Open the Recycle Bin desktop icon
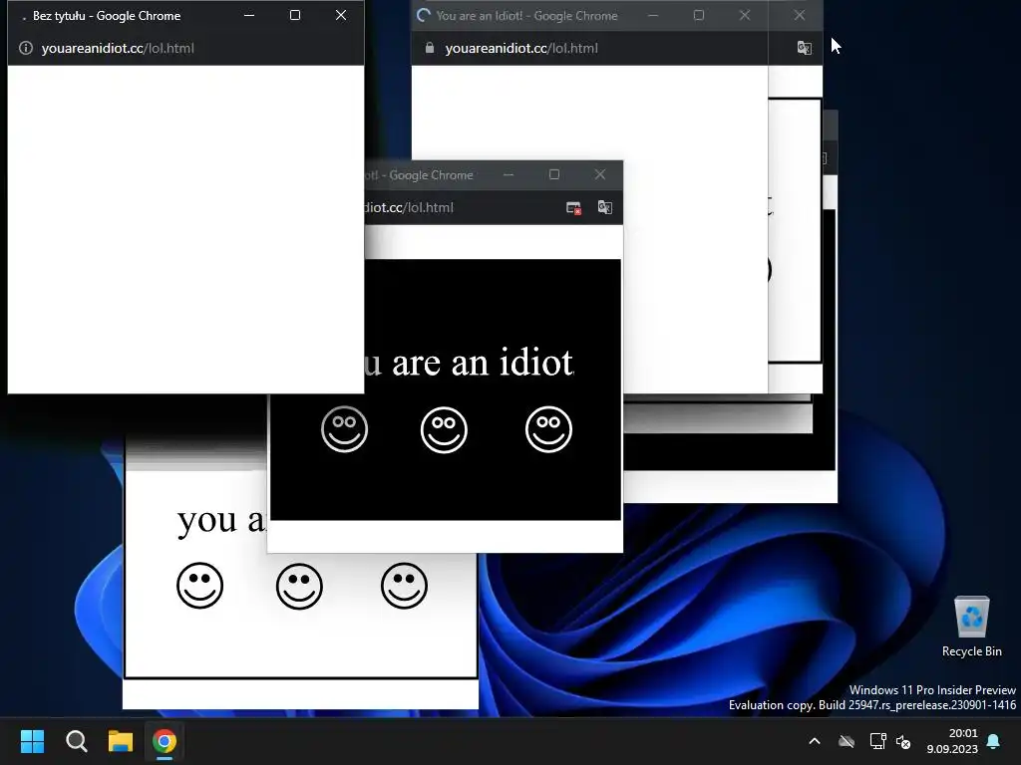 971,627
